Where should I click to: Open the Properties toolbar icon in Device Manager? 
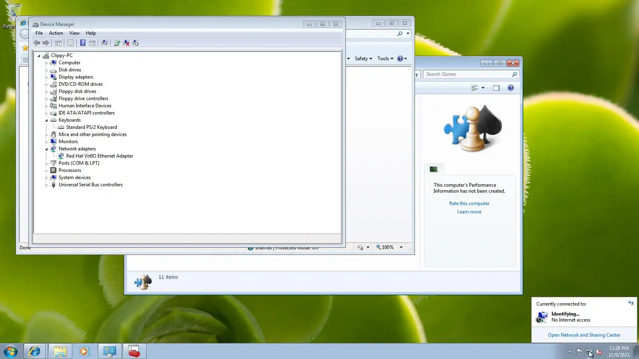coord(71,43)
